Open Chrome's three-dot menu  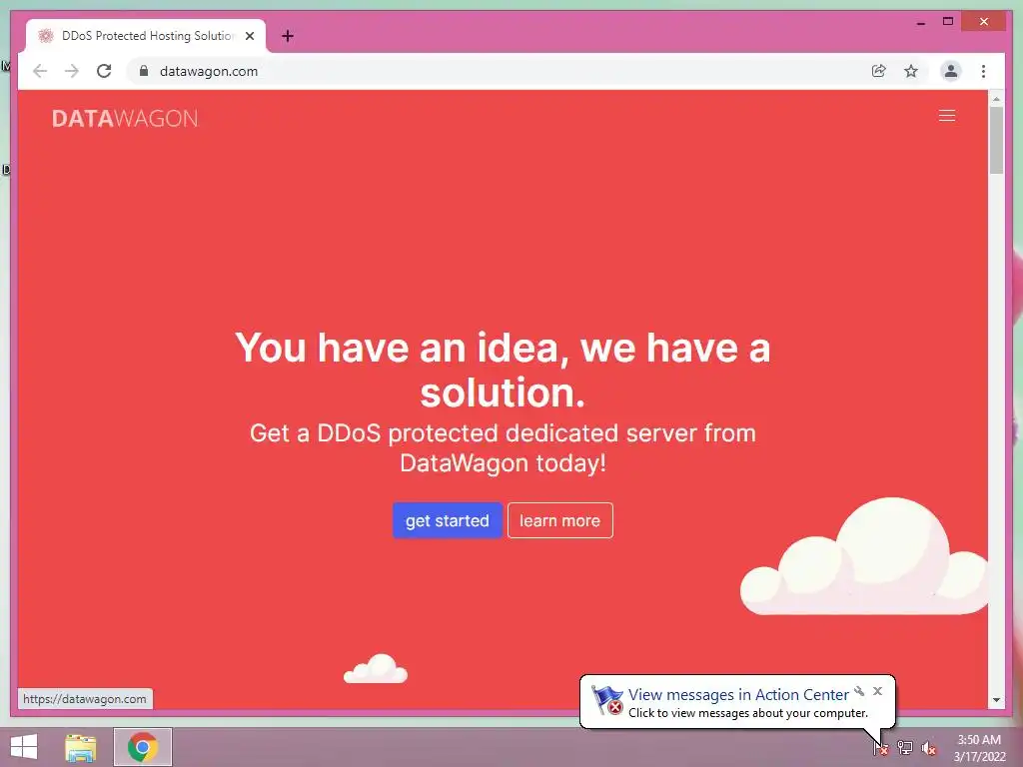point(983,71)
